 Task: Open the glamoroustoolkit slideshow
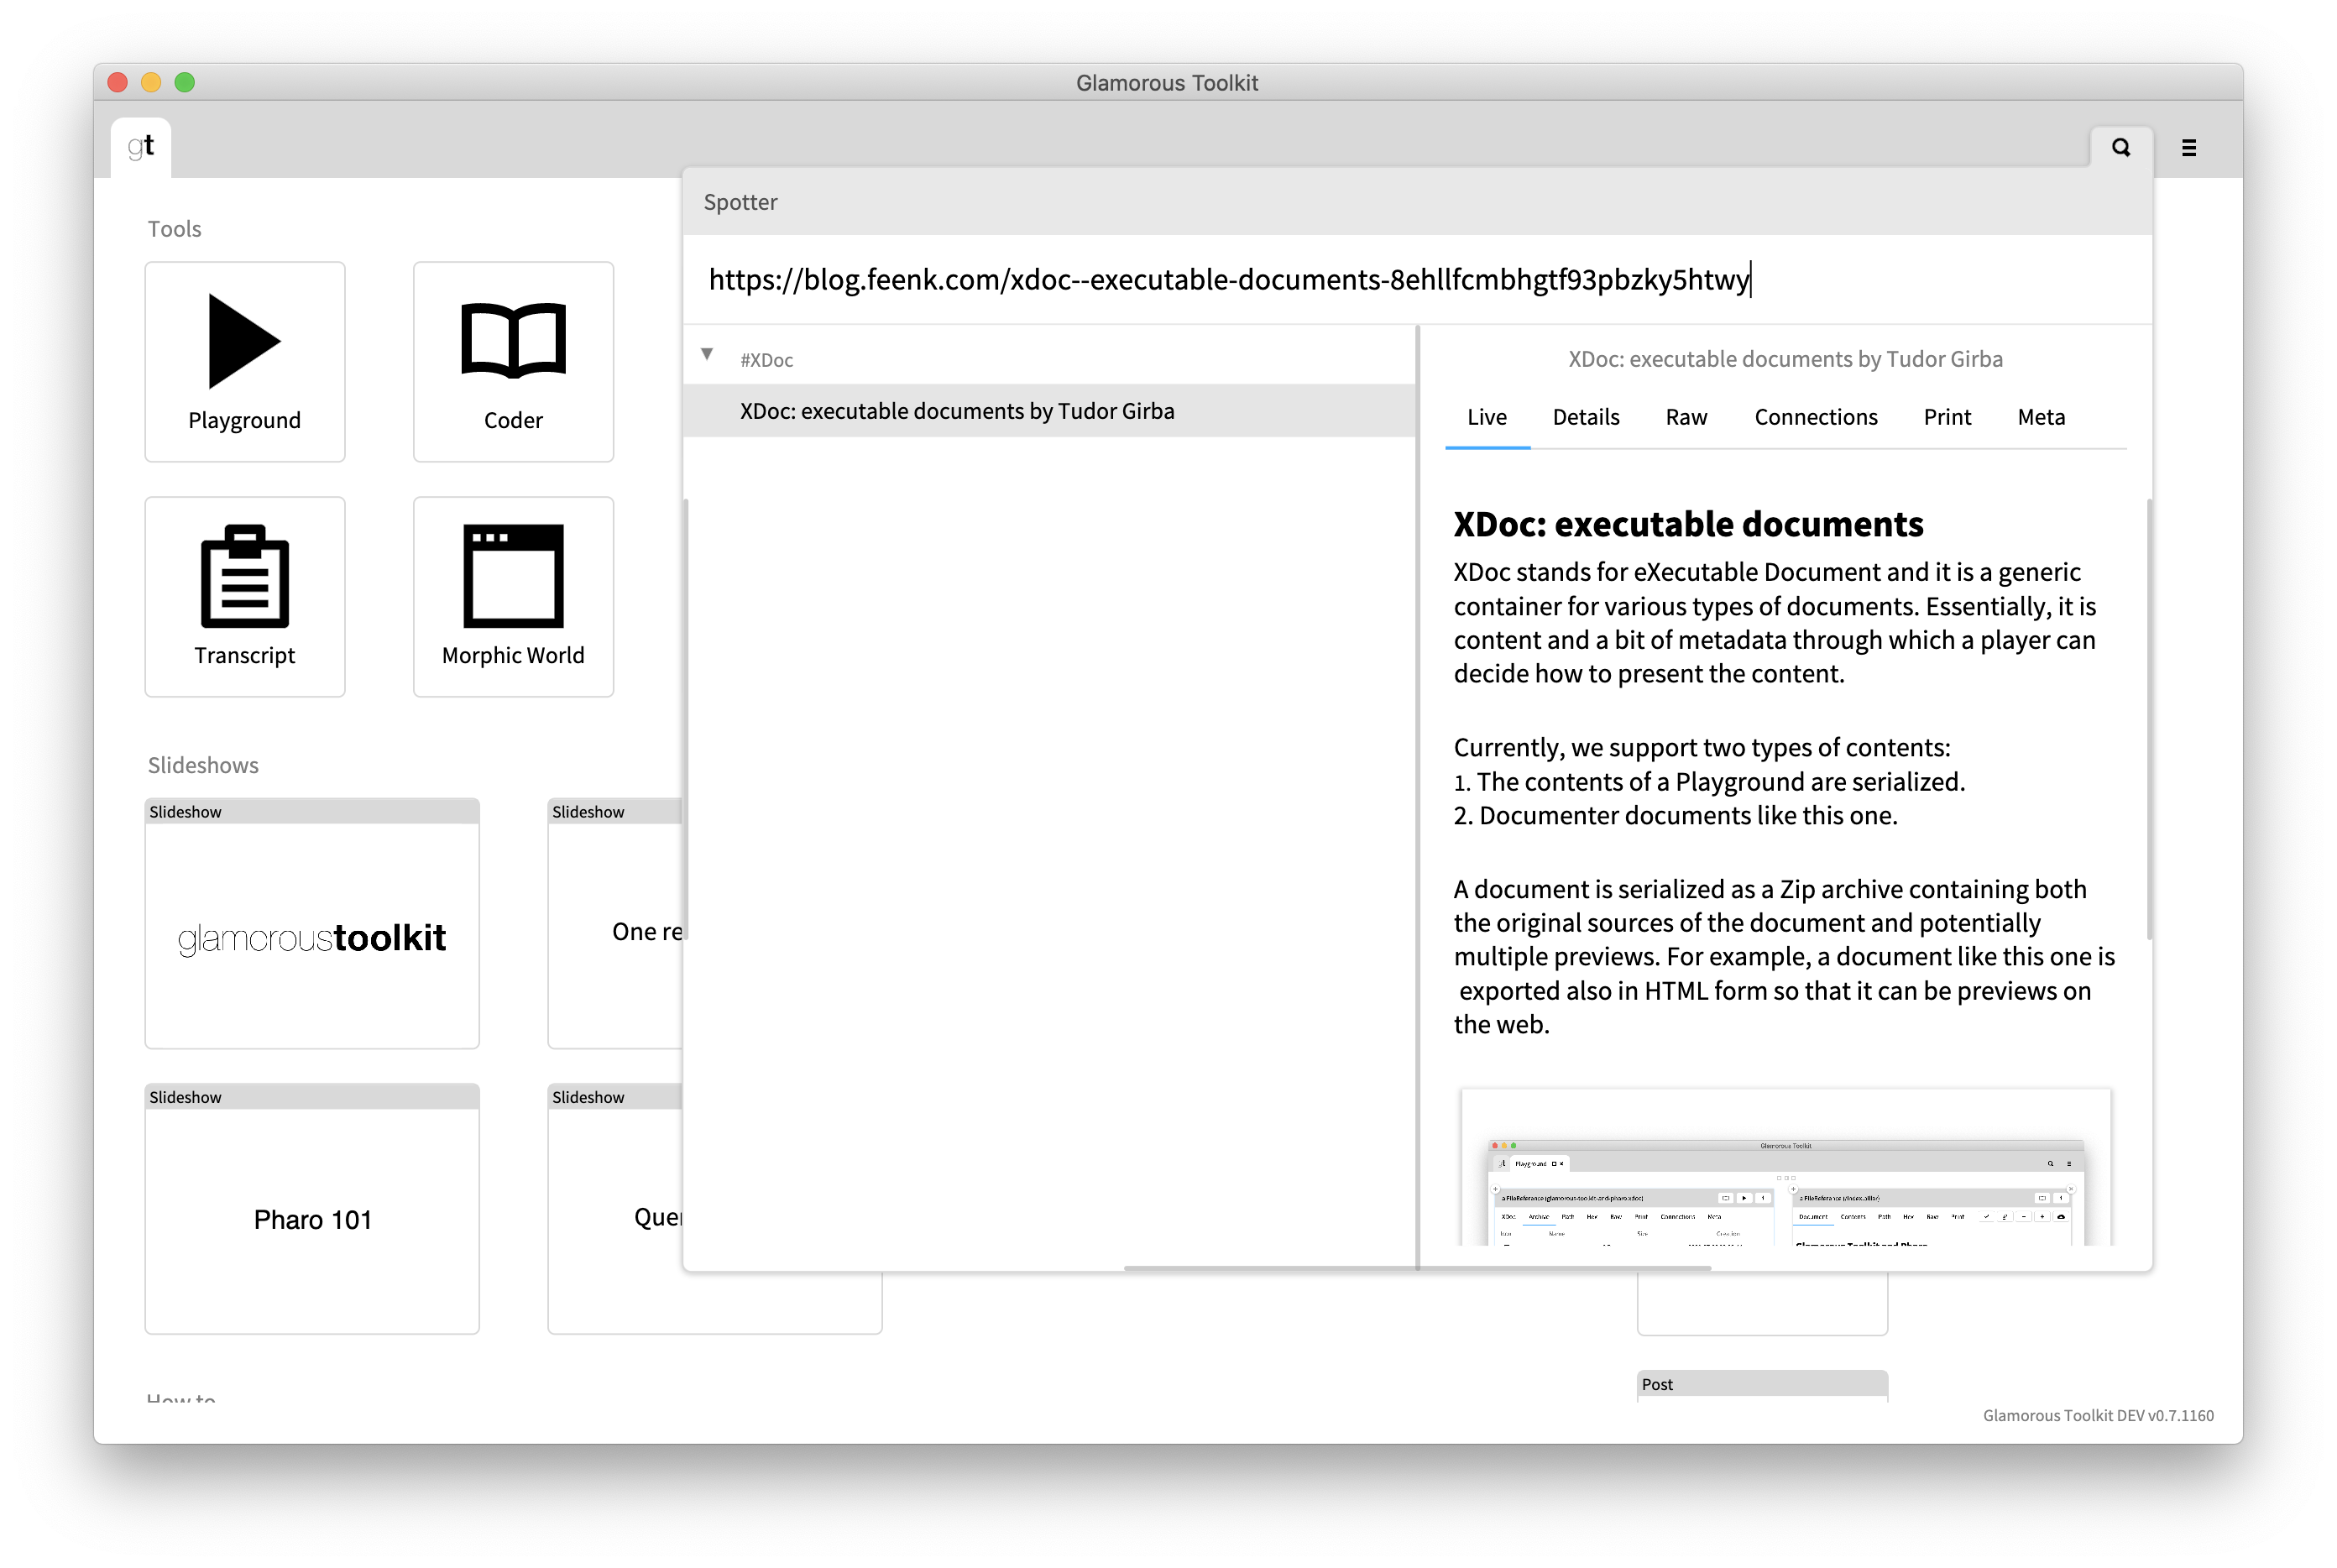point(312,924)
